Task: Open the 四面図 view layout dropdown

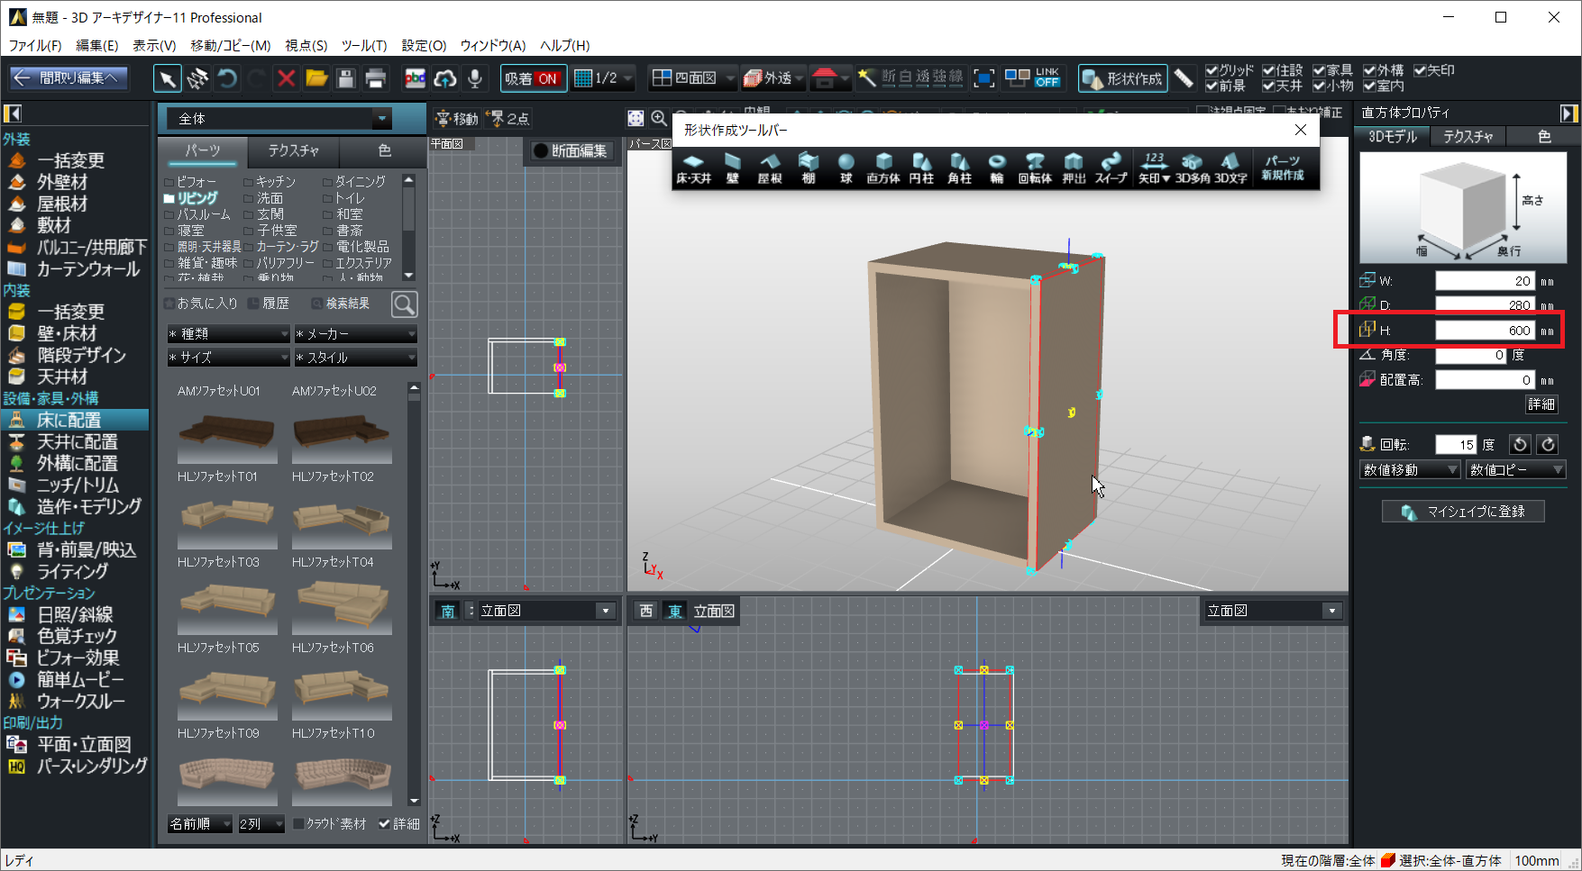Action: 692,78
